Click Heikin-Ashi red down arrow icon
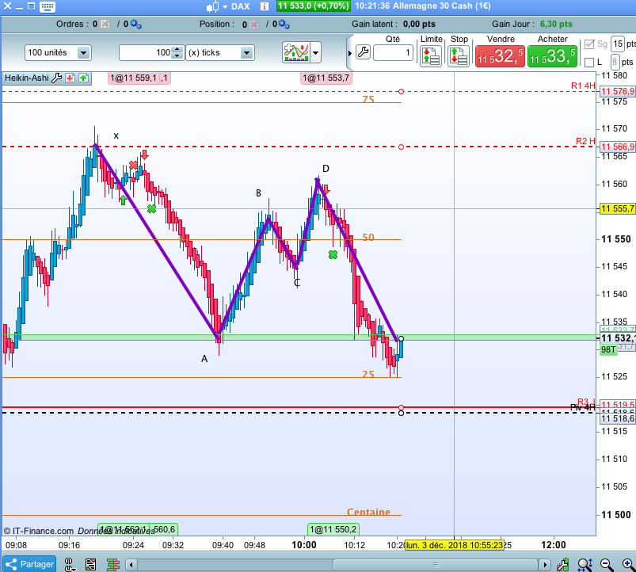 coord(70,78)
